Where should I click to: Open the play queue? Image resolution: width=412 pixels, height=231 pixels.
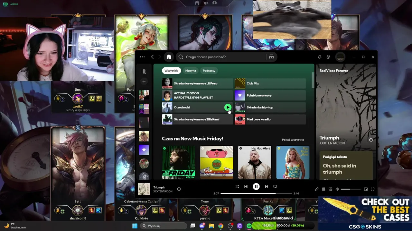pyautogui.click(x=324, y=189)
